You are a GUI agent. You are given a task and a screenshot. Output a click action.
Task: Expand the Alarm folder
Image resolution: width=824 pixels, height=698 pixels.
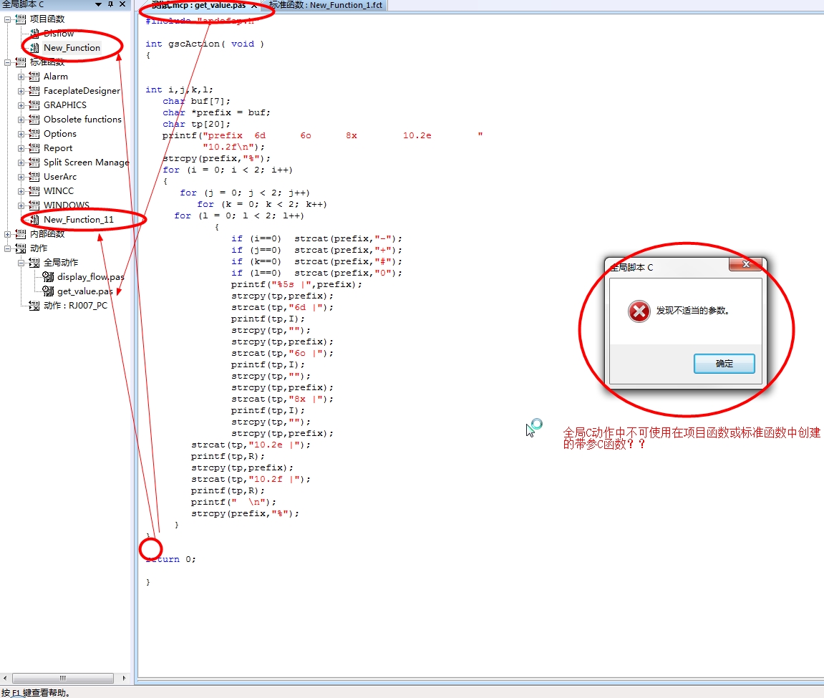[21, 77]
